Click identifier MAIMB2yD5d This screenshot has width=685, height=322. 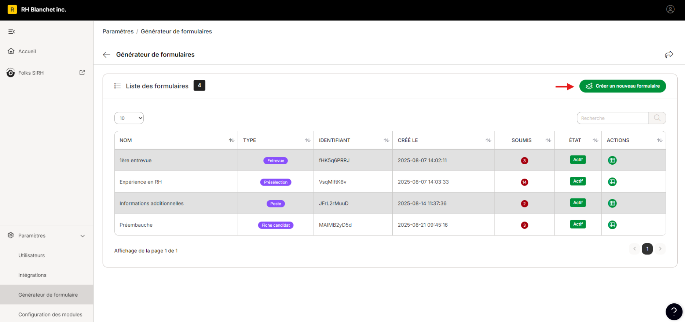335,225
